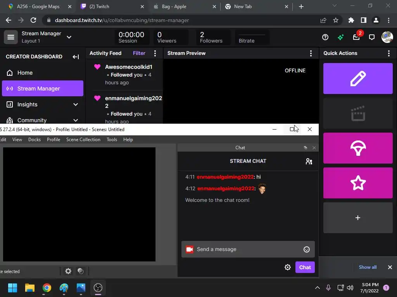The image size is (397, 297).
Task: Reload the Twitch dashboard page
Action: click(x=33, y=20)
